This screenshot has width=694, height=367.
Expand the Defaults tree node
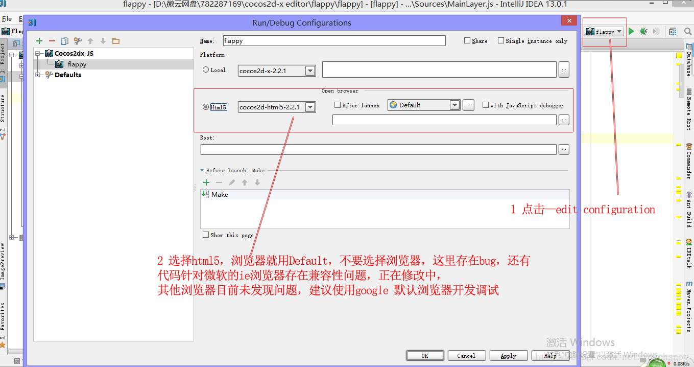coord(38,75)
